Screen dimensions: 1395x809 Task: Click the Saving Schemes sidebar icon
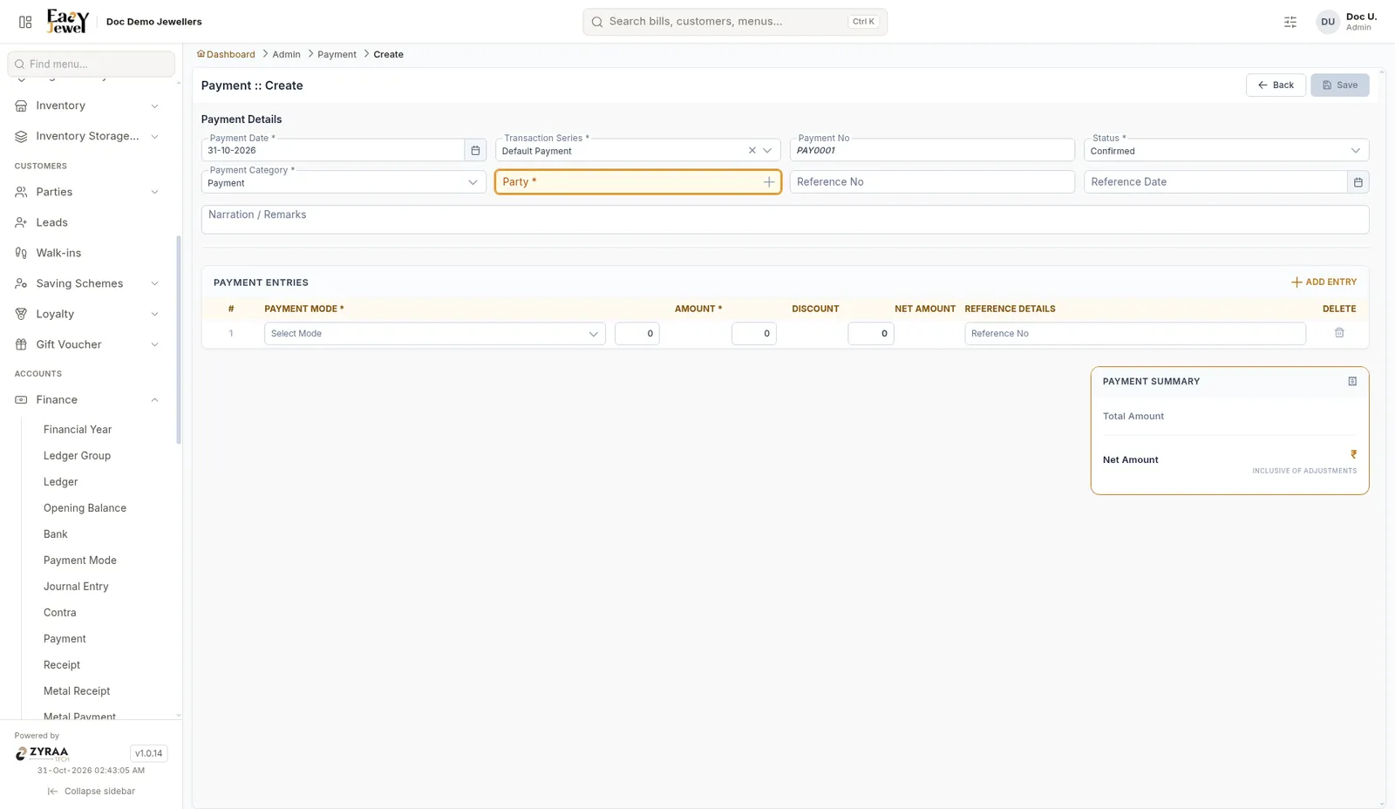(21, 283)
